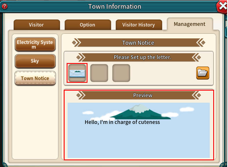Screen dimensions: 228x167
Task: Open the Option tab
Action: pos(87,25)
